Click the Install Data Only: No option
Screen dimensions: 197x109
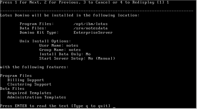[x=65, y=54]
